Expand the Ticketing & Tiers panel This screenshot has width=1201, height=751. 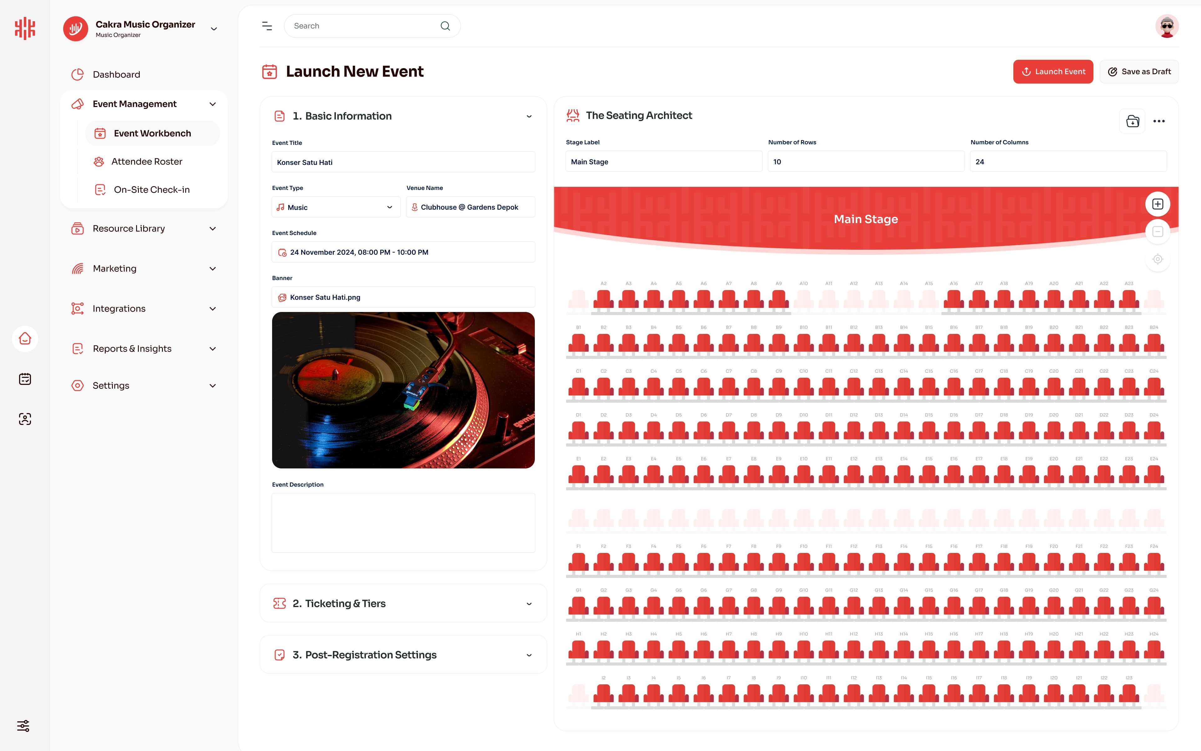click(x=403, y=604)
